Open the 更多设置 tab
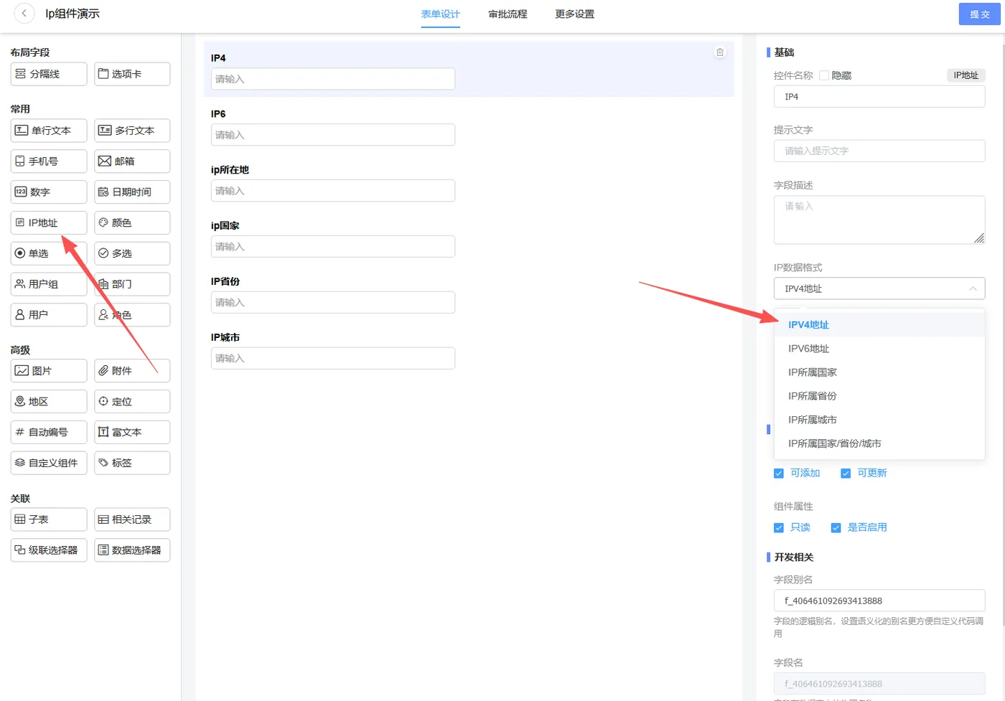 point(574,14)
